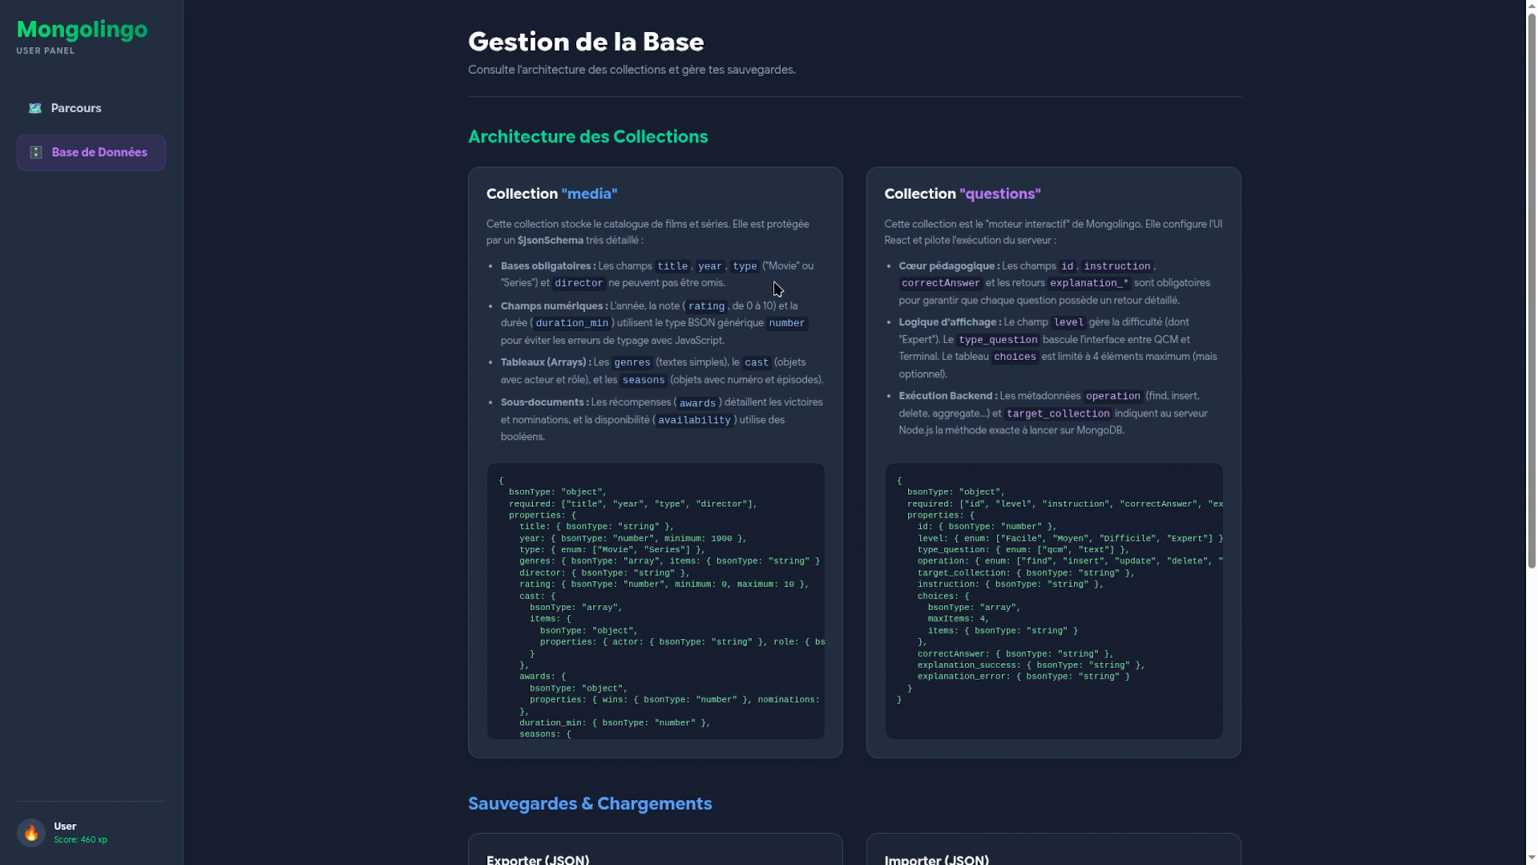
Task: Click the media schema "rating" line
Action: point(664,584)
